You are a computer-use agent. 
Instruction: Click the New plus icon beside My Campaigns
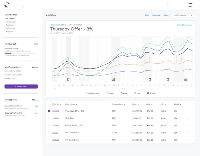pos(33,67)
